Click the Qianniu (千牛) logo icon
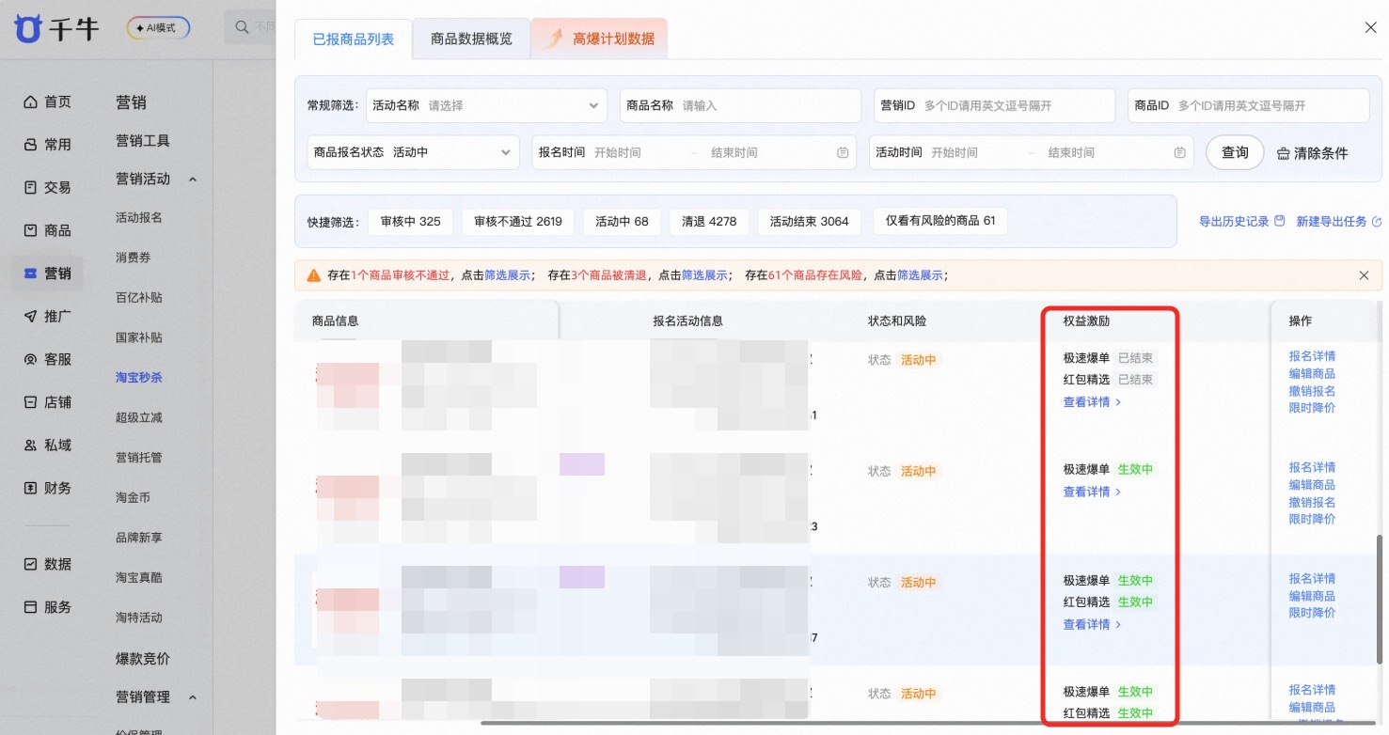Image resolution: width=1389 pixels, height=735 pixels. (28, 28)
